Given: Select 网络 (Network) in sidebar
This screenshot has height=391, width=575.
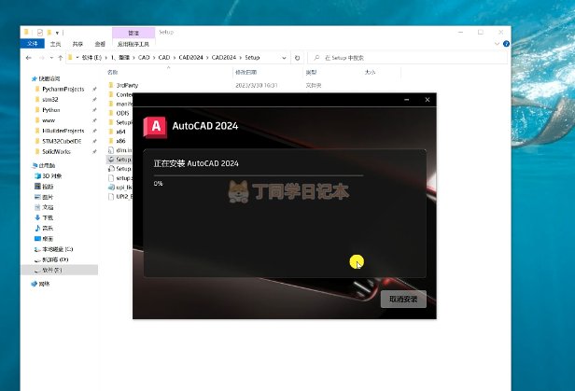Looking at the screenshot, I should coord(41,284).
